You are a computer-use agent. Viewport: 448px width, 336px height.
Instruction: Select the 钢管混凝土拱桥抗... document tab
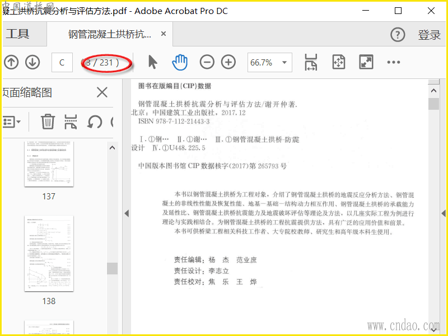[110, 34]
